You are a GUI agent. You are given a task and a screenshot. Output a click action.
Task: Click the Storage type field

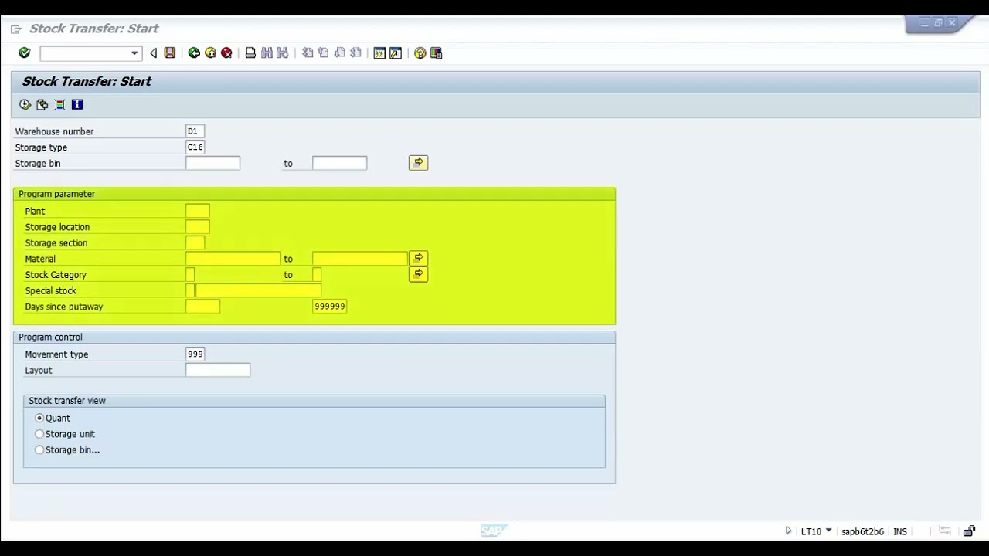coord(195,147)
